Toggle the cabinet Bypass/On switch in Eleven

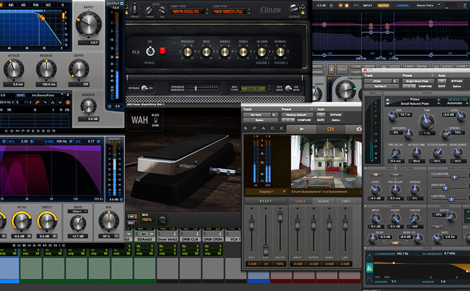(x=145, y=88)
